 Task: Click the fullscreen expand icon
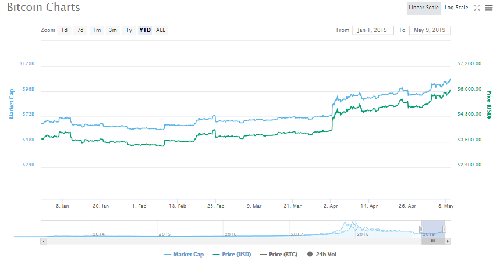coord(477,8)
